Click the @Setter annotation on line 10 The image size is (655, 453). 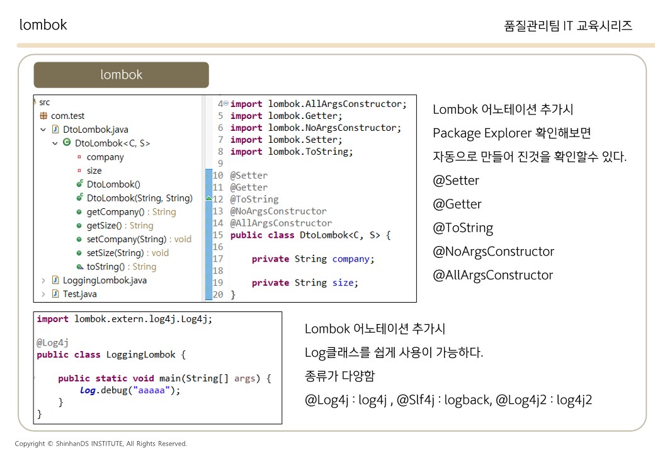tap(249, 176)
